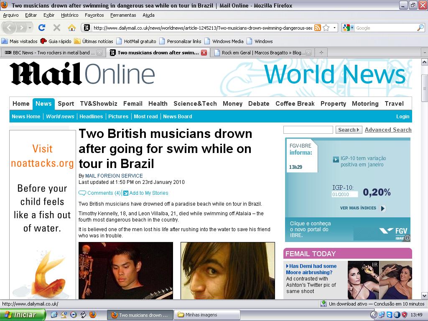
Task: Click the Add to My Stories icon
Action: (x=125, y=193)
